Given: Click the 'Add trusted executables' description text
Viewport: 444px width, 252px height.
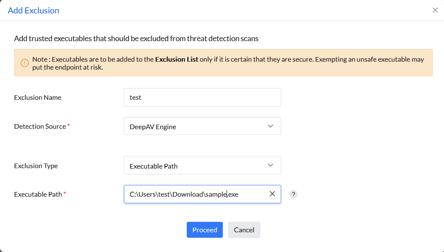Looking at the screenshot, I should click(x=136, y=39).
